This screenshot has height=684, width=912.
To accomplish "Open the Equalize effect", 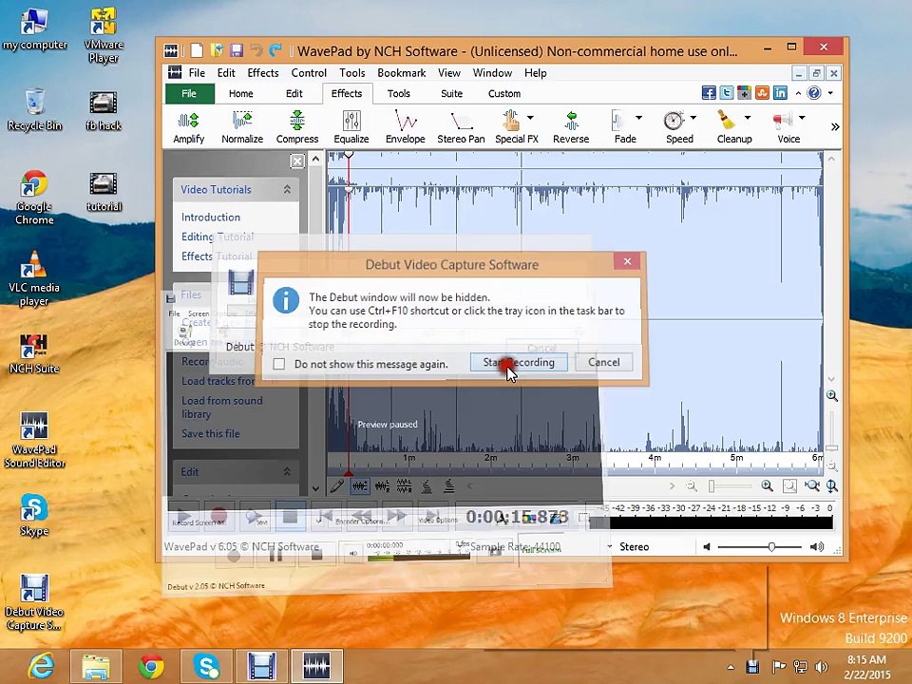I will (351, 126).
